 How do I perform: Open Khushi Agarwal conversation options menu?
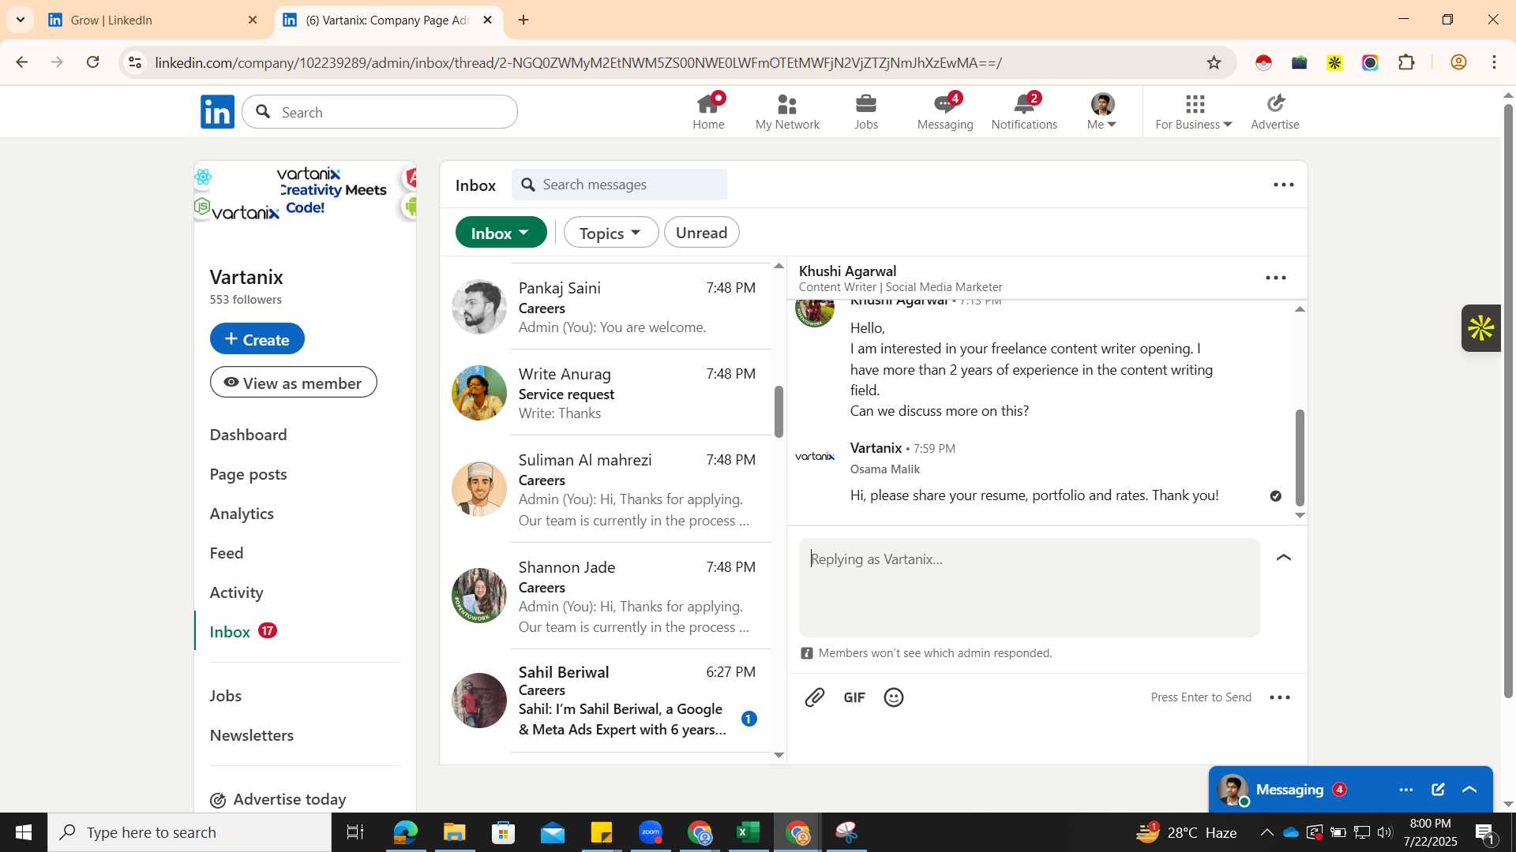point(1276,278)
